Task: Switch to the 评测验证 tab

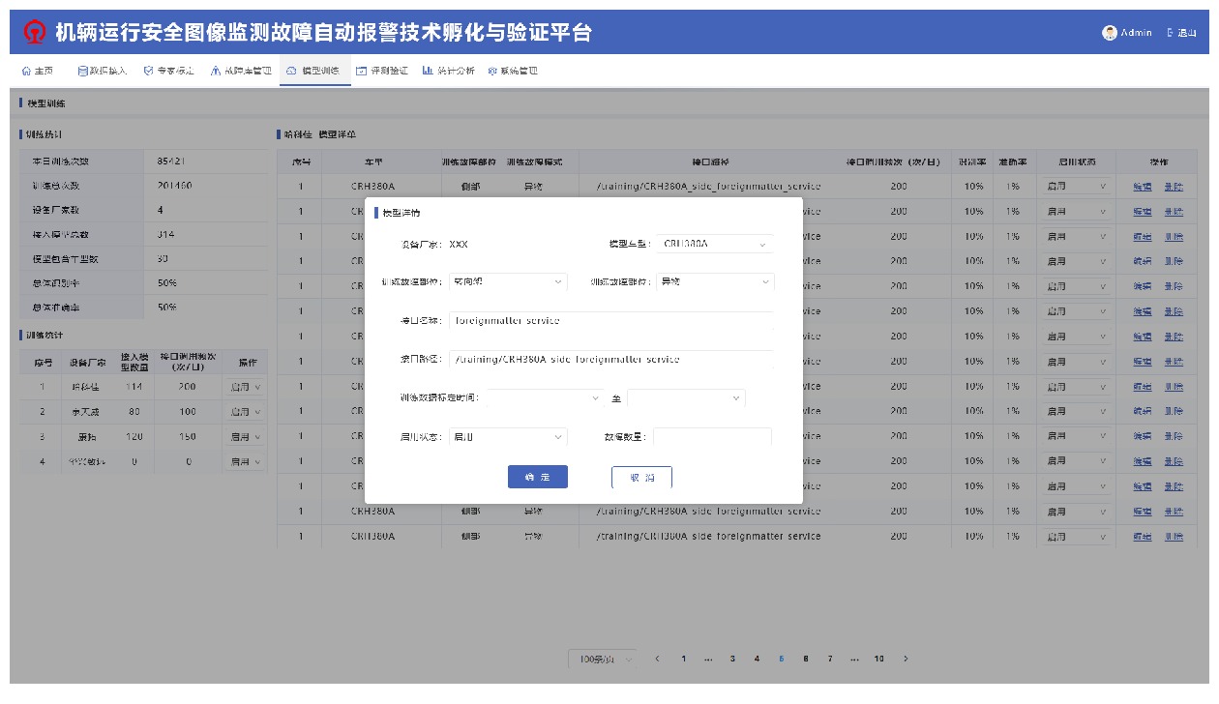Action: tap(382, 71)
